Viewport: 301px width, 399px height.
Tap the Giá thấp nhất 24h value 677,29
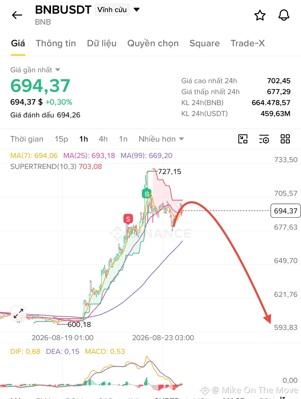point(278,92)
